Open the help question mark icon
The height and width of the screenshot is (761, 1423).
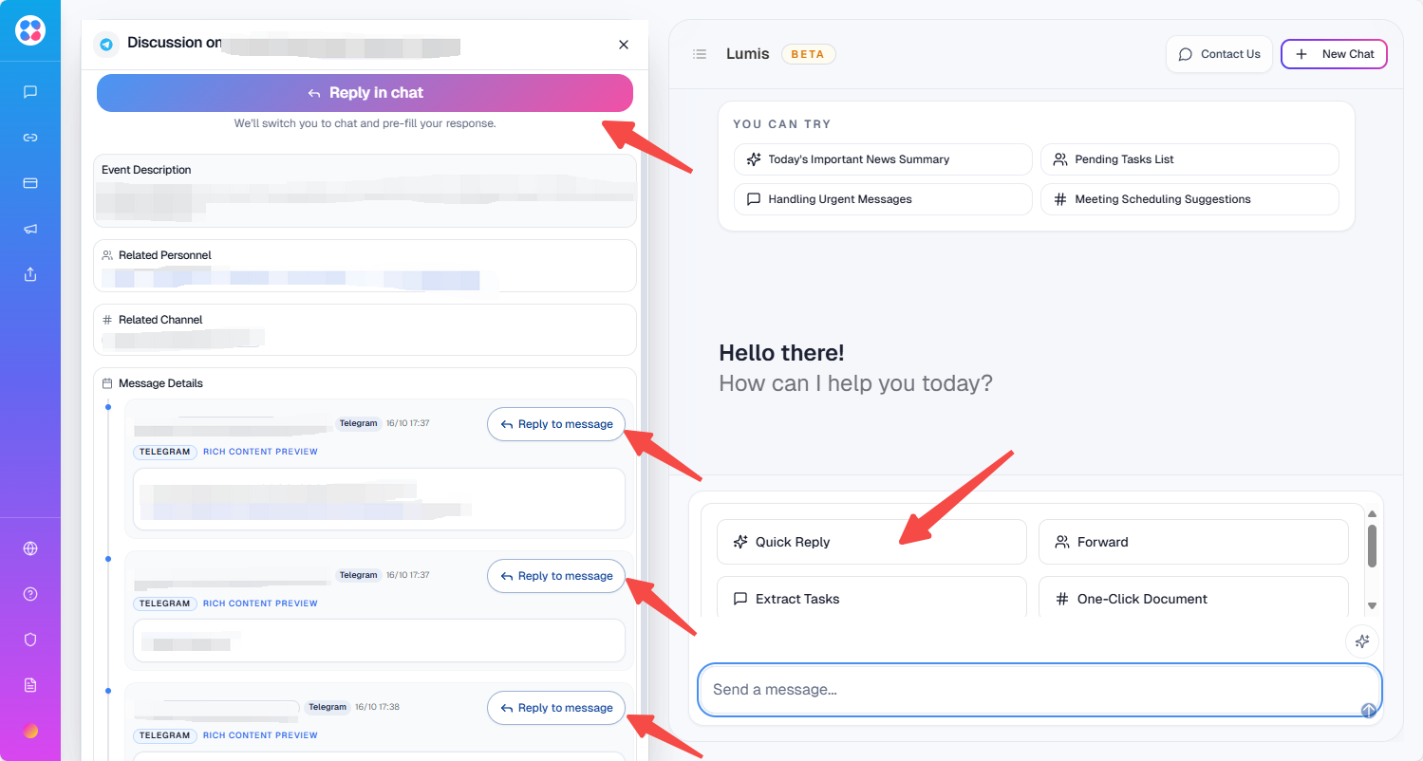(30, 594)
